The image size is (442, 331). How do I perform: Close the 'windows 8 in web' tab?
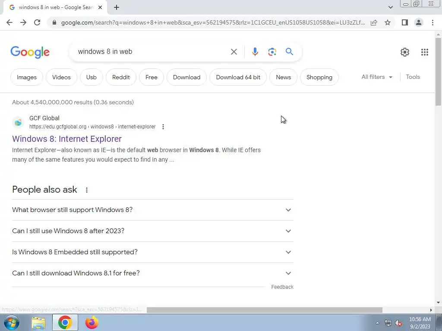tap(100, 7)
